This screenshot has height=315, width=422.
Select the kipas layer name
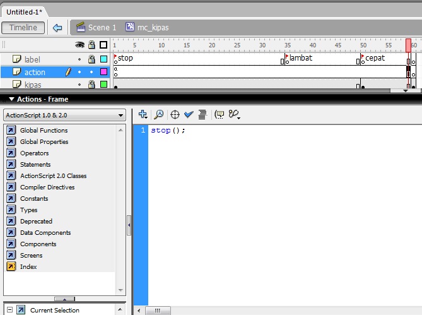tap(33, 85)
